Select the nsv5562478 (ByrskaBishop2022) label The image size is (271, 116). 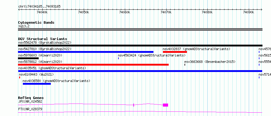(44, 43)
